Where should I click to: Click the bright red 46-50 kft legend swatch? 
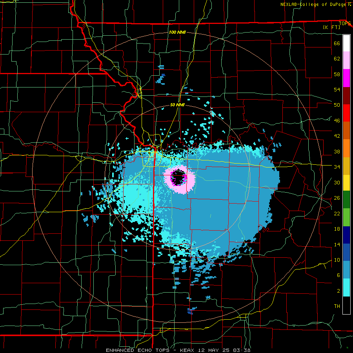coord(346,113)
